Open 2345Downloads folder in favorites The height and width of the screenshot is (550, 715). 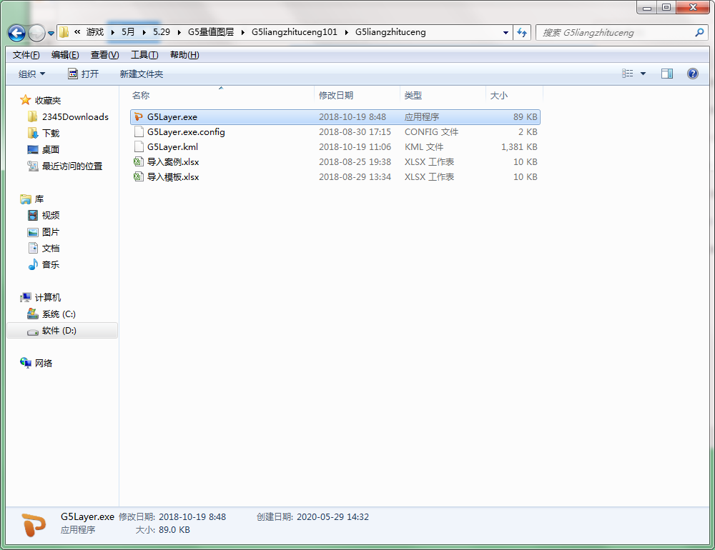tap(75, 117)
